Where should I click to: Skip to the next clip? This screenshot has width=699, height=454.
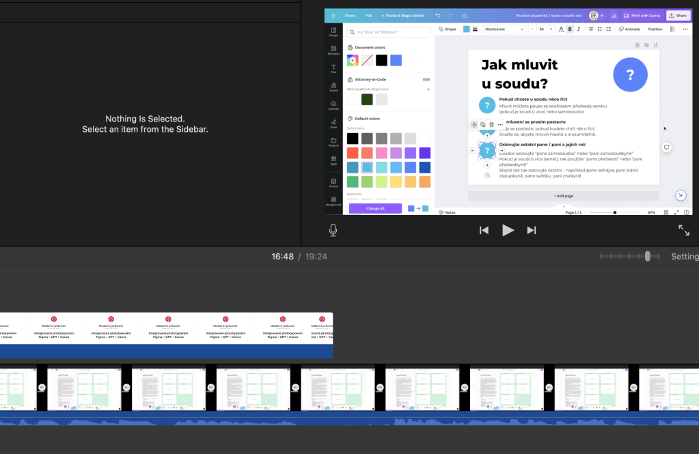coord(531,230)
